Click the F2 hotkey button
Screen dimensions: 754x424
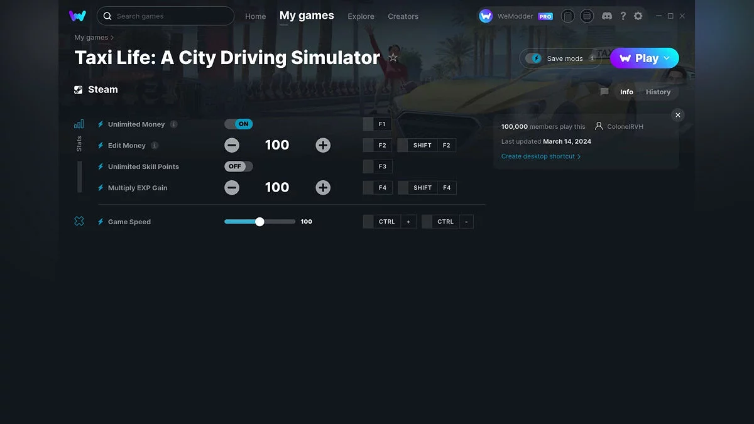coord(382,145)
